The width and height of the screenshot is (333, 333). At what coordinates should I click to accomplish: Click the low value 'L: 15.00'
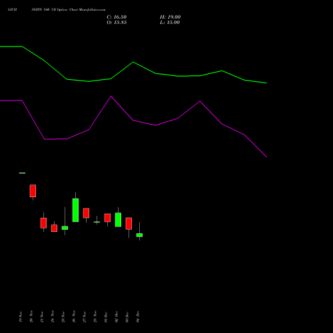[x=170, y=23]
